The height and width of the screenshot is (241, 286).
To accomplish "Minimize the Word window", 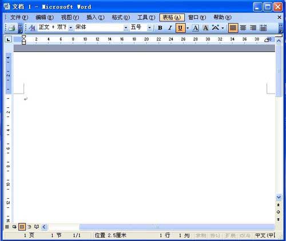I will pos(257,7).
